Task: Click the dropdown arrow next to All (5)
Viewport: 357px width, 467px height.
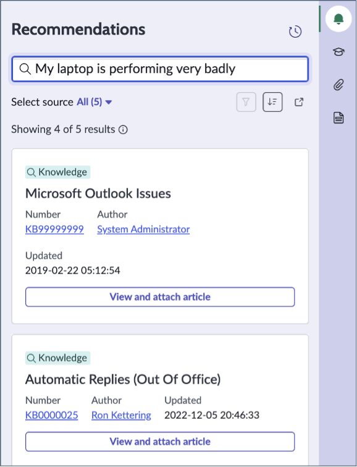Action: pyautogui.click(x=109, y=103)
